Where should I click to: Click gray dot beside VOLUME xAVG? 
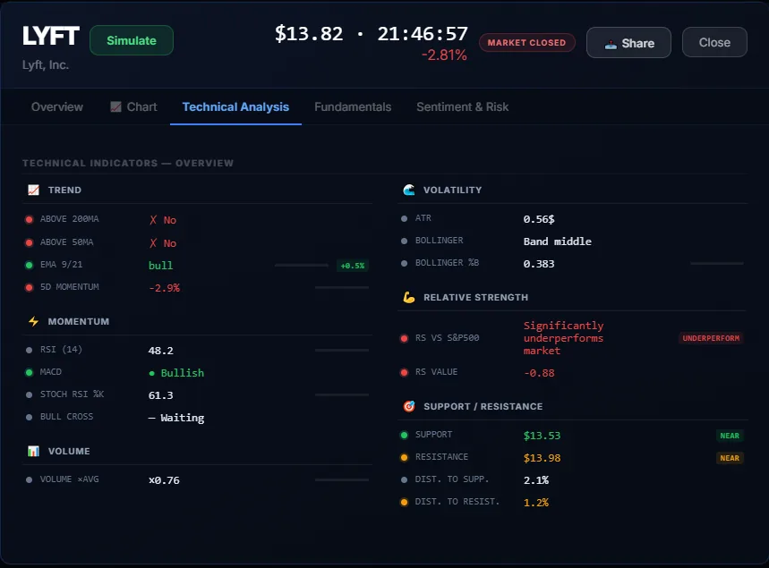[x=29, y=479]
